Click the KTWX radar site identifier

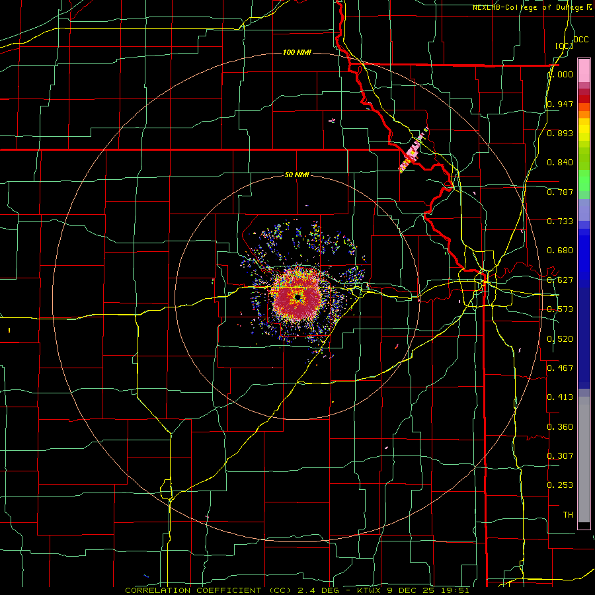368,590
